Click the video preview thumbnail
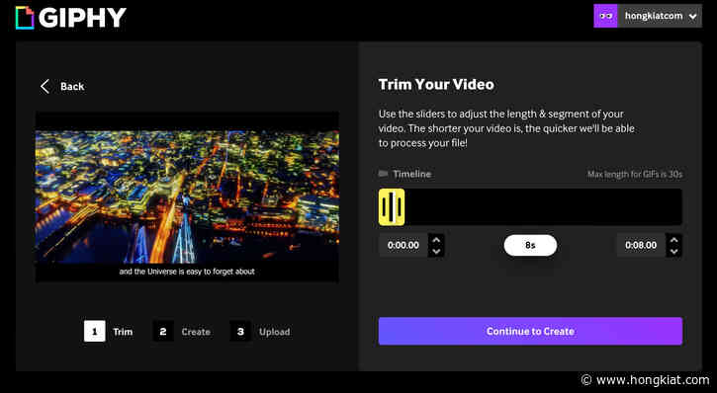This screenshot has width=717, height=393. [x=187, y=196]
